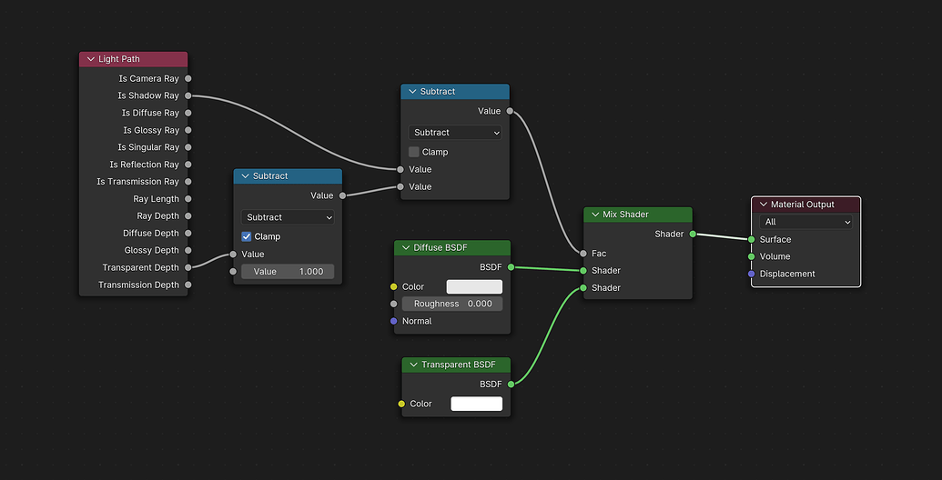Click the Is Transmission Ray output socket
Screen dimensions: 942x480
188,181
